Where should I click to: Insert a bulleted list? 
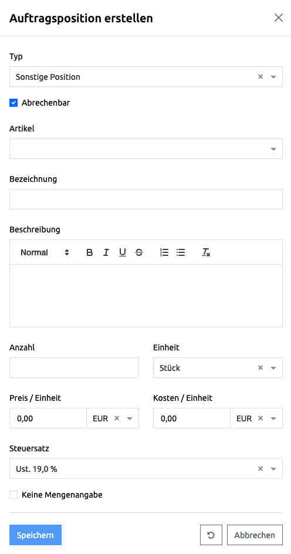click(181, 252)
